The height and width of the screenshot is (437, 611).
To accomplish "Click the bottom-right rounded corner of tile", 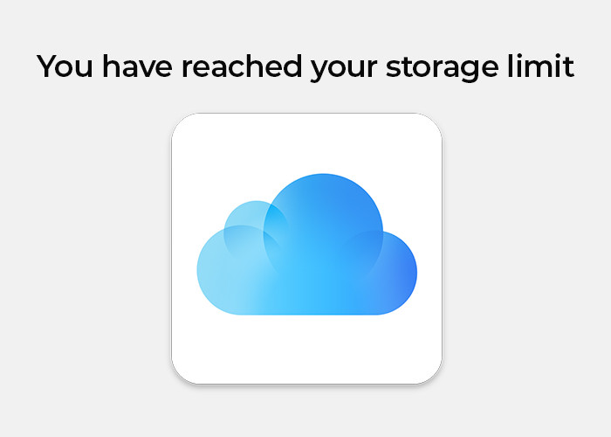I will (431, 373).
